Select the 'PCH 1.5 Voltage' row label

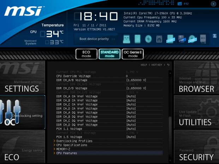69,137
